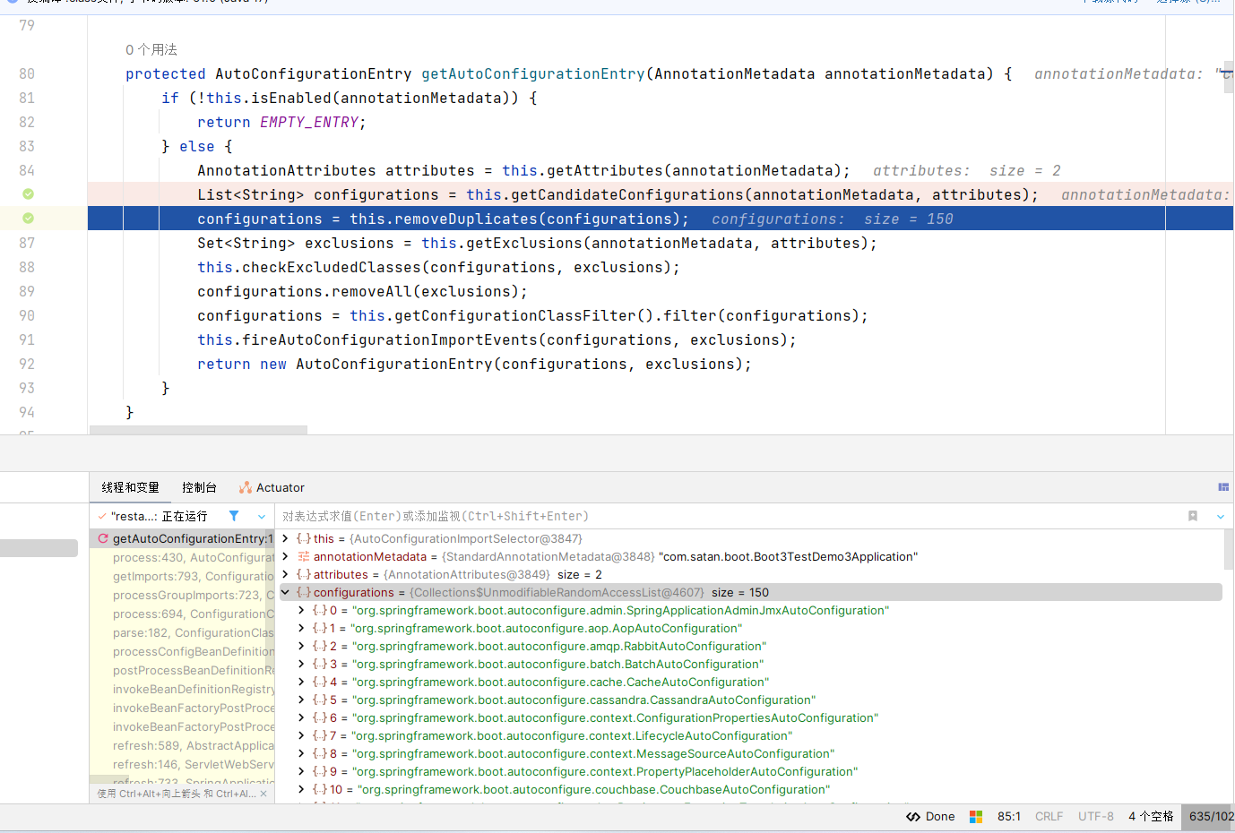
Task: Select the postProcessBeanDefinitionRe stack frame
Action: (182, 670)
